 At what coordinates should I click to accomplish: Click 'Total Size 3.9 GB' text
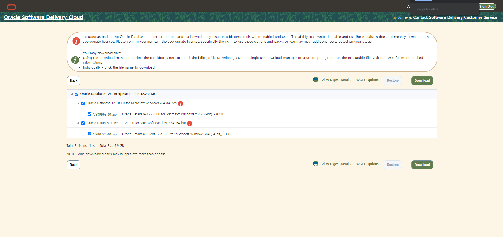pyautogui.click(x=112, y=146)
